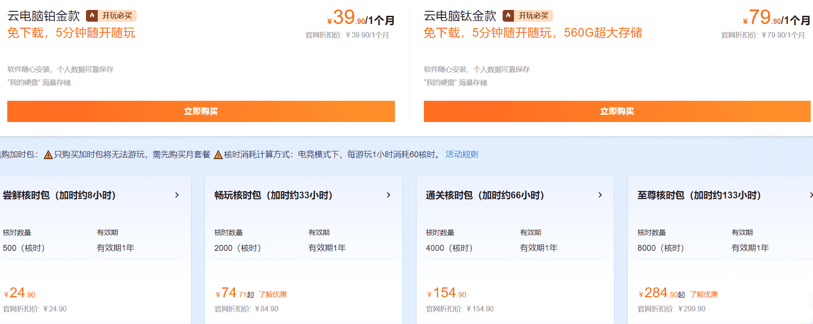Viewport: 813px width, 324px height.
Task: Click the 尝鲜核时包 title text
Action: tap(59, 195)
